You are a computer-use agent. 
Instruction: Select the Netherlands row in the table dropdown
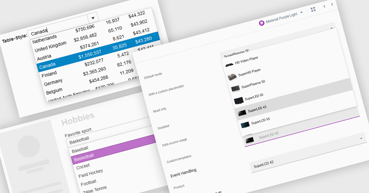(45, 39)
